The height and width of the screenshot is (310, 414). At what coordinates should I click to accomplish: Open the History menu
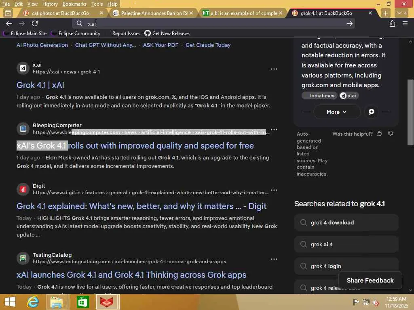(x=50, y=4)
